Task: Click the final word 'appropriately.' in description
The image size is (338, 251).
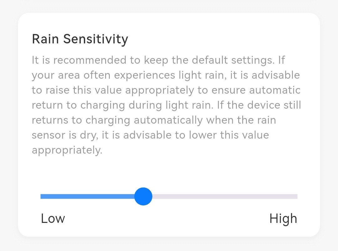Action: coord(67,150)
